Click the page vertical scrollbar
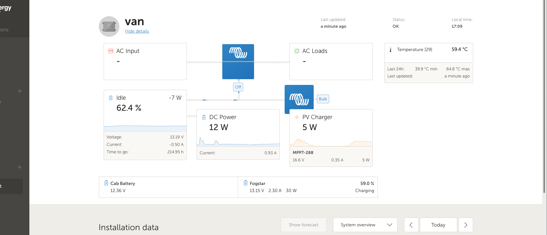Image resolution: width=547 pixels, height=235 pixels. [x=544, y=97]
